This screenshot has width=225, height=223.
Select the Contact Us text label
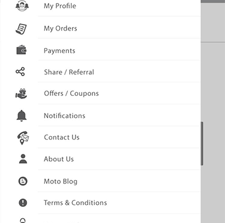pyautogui.click(x=62, y=137)
